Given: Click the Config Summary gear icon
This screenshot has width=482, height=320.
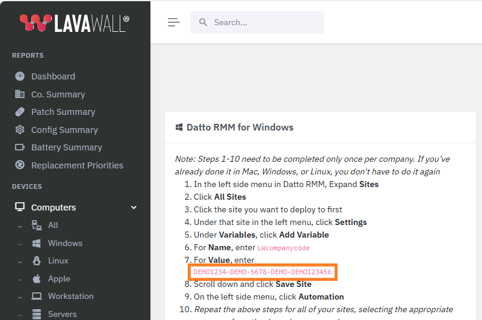Looking at the screenshot, I should pyautogui.click(x=20, y=130).
